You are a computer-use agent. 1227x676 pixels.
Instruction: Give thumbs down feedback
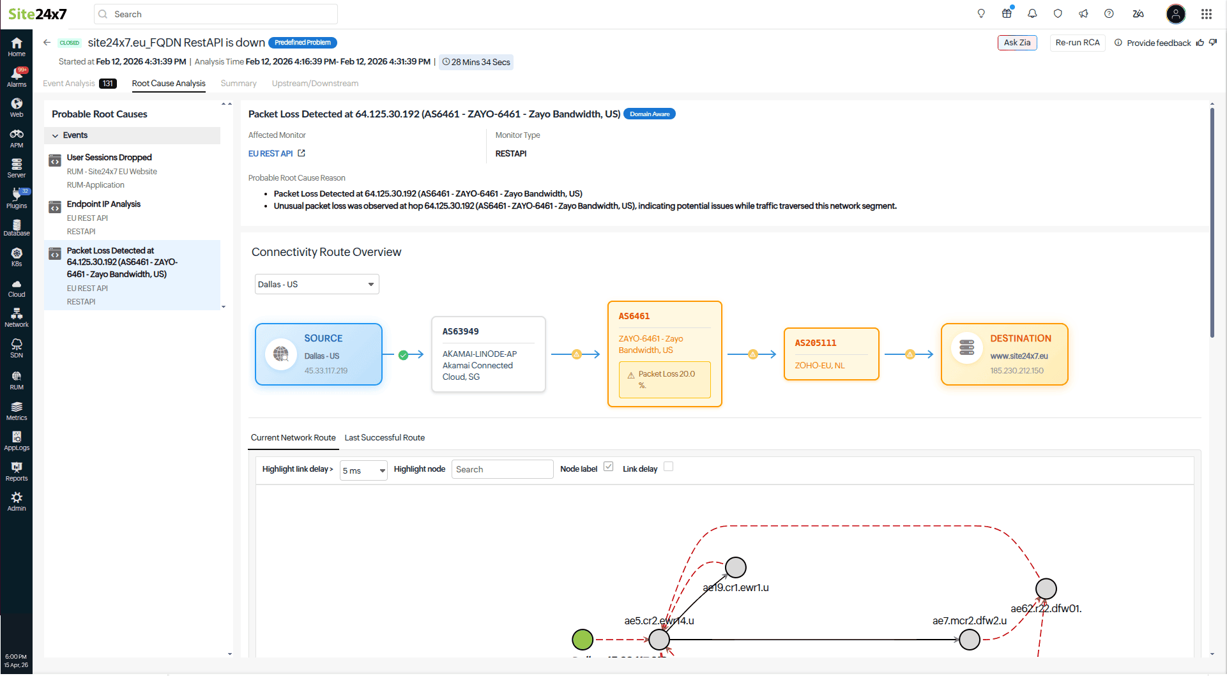tap(1213, 43)
